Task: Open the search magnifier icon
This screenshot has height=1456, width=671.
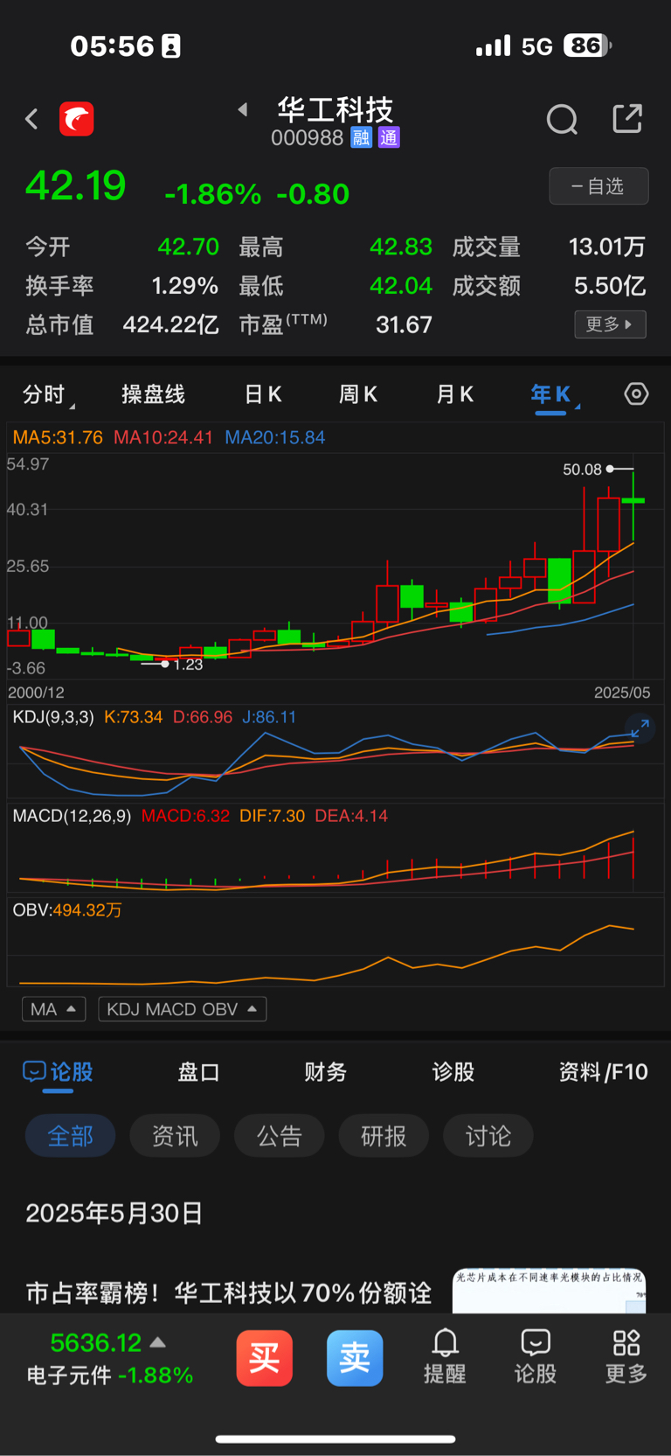Action: (x=563, y=119)
